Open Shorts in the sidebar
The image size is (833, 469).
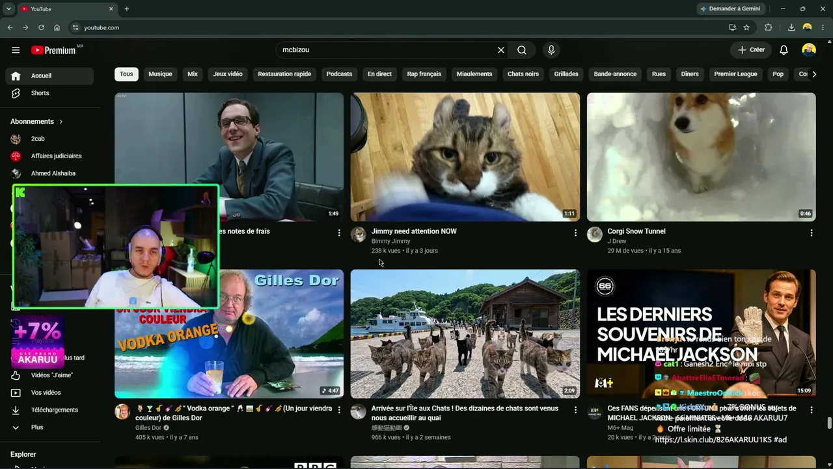point(49,93)
